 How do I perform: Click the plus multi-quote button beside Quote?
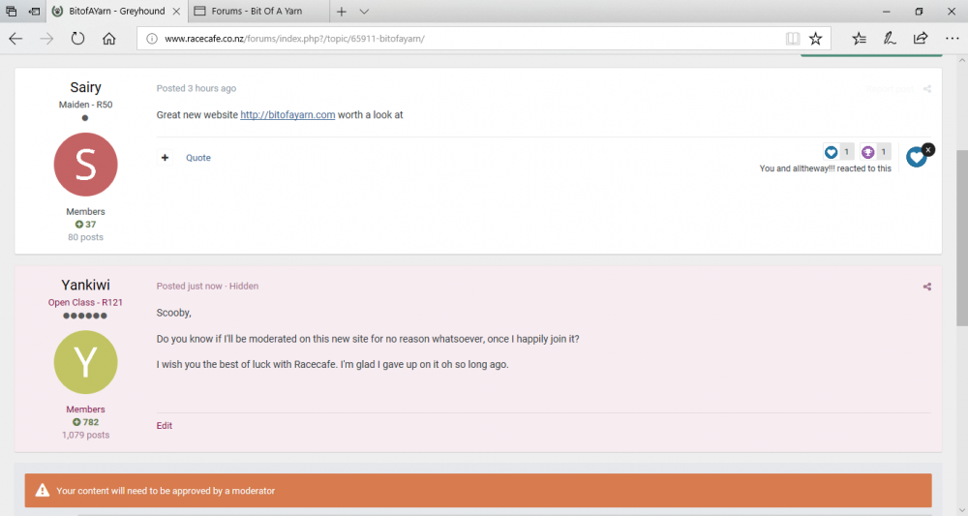[x=165, y=158]
